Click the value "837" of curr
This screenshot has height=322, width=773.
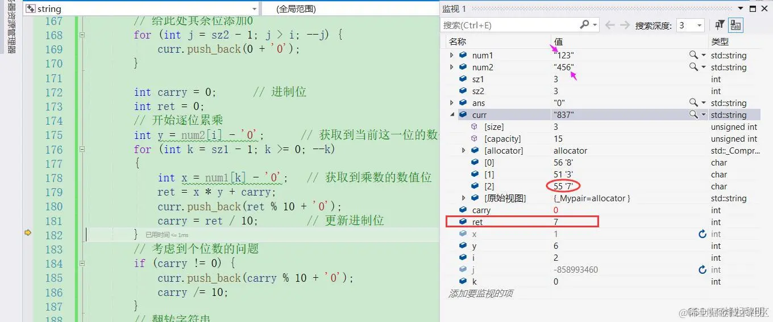[564, 115]
